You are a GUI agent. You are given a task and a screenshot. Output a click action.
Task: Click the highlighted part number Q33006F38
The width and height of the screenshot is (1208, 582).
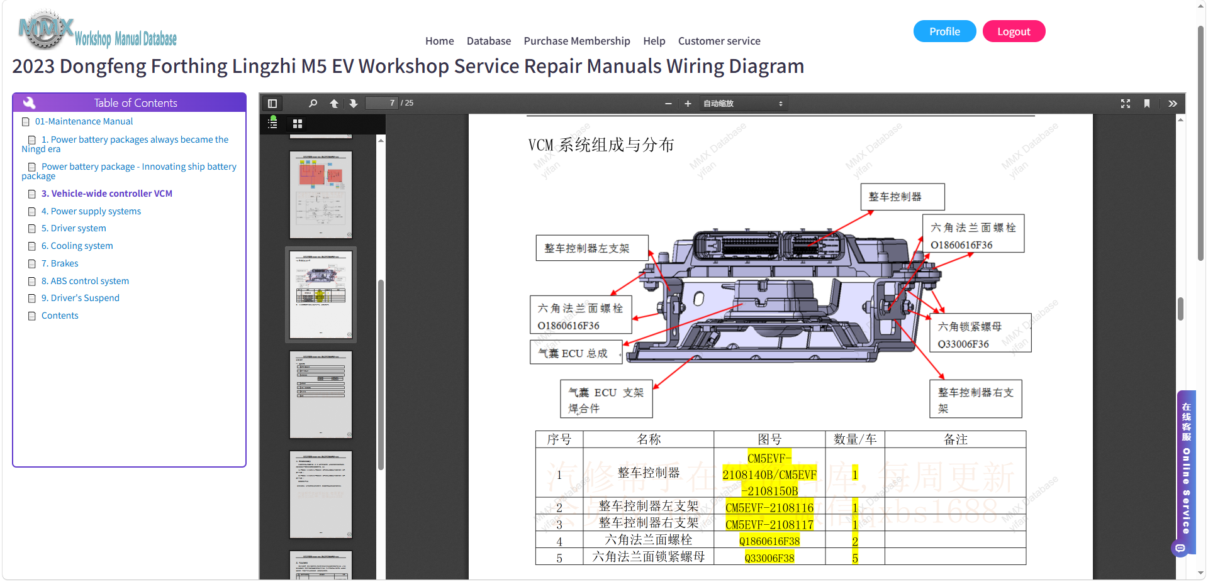[x=769, y=558]
